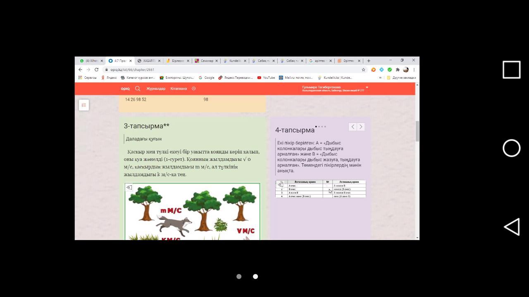This screenshot has height=297, width=529.
Task: Open the OPIQ search magnifier icon
Action: 138,88
